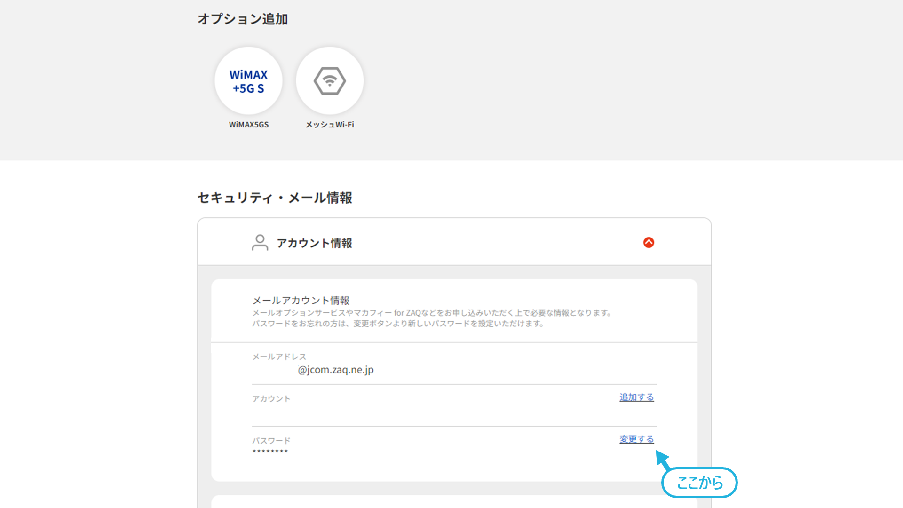
Task: Click the オプション追加 heading
Action: (x=243, y=19)
